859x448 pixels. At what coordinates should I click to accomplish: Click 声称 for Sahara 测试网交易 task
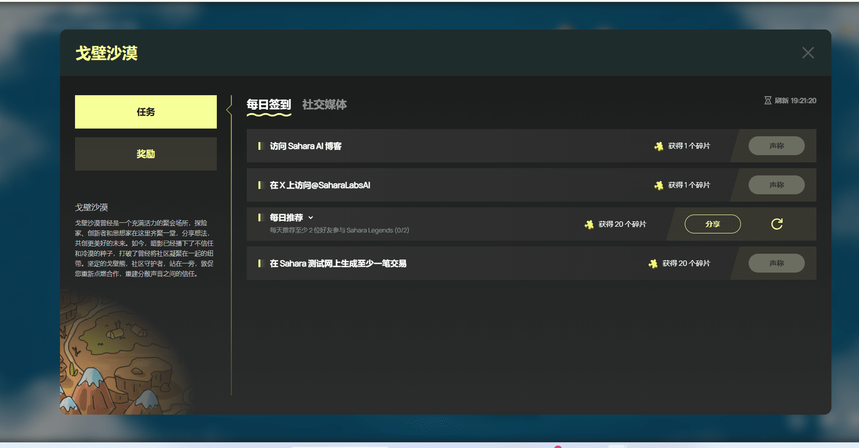[x=776, y=263]
